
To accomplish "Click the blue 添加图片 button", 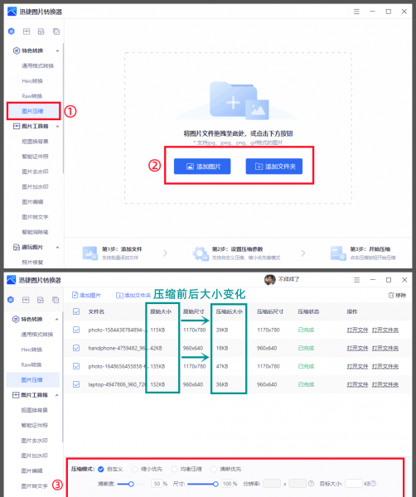I will (202, 166).
